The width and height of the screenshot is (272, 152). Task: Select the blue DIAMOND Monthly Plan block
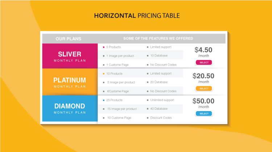70,108
